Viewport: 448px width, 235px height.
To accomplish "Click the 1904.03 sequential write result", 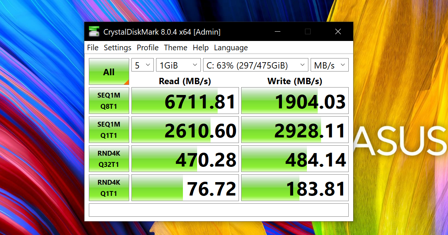I will (x=295, y=101).
